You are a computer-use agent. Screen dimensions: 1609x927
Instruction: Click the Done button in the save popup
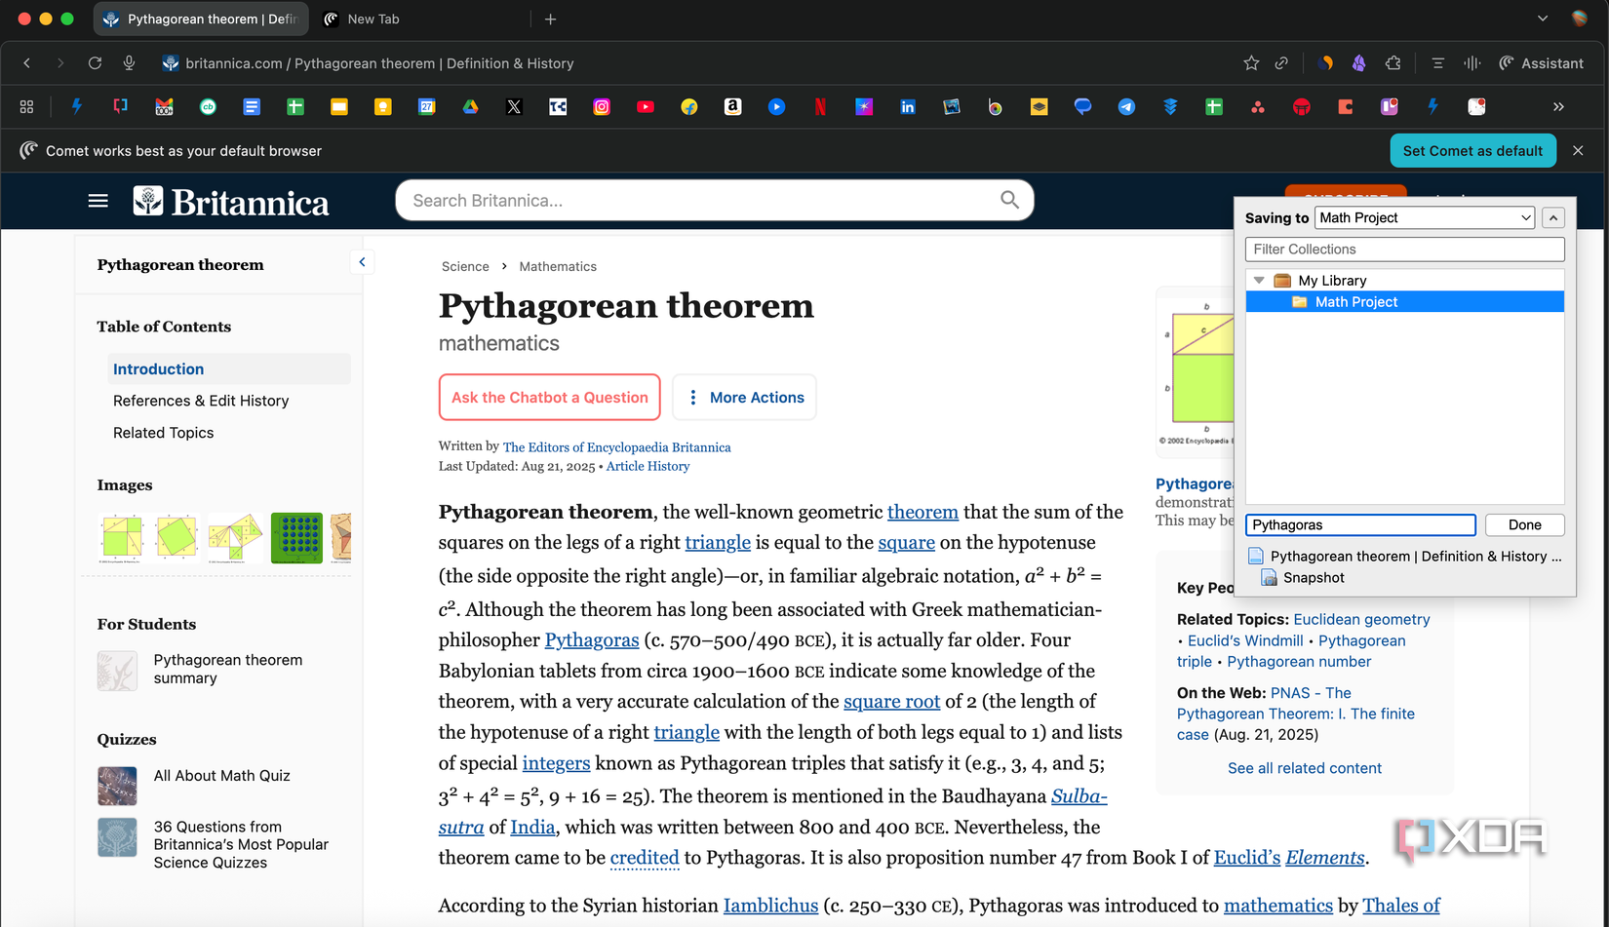tap(1524, 524)
